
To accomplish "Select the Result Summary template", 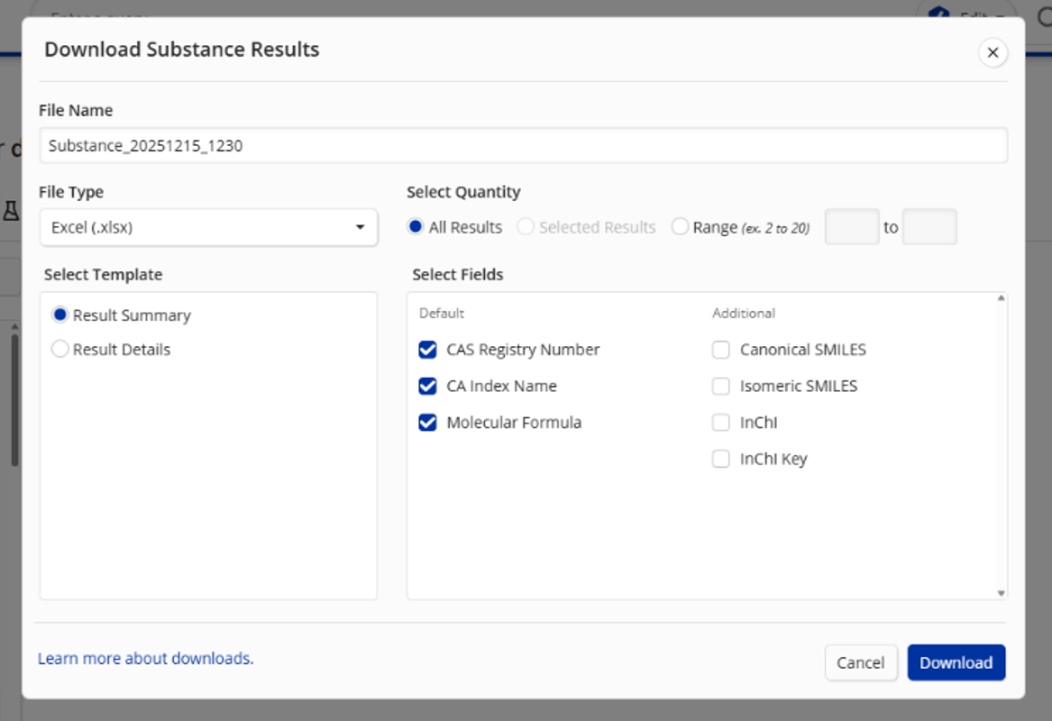I will click(x=60, y=315).
